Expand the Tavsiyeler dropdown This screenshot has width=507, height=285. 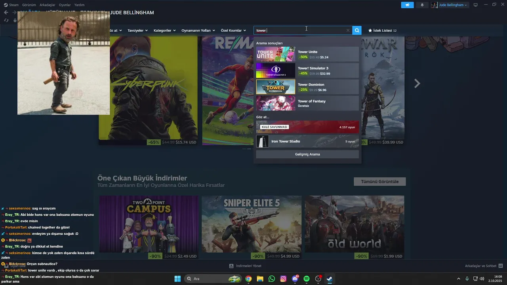pyautogui.click(x=137, y=30)
